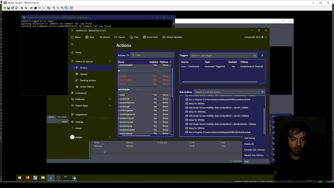The image size is (334, 188).
Task: Open Action History in the sidebar
Action: 91,86
